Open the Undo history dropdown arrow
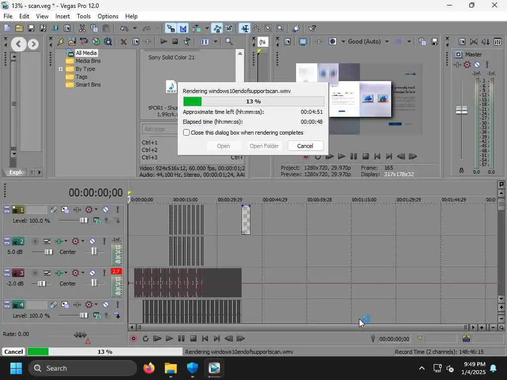The height and width of the screenshot is (380, 507). point(135,28)
